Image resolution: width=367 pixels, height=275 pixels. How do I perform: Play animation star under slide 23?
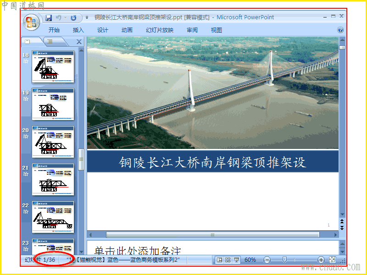tap(26, 249)
